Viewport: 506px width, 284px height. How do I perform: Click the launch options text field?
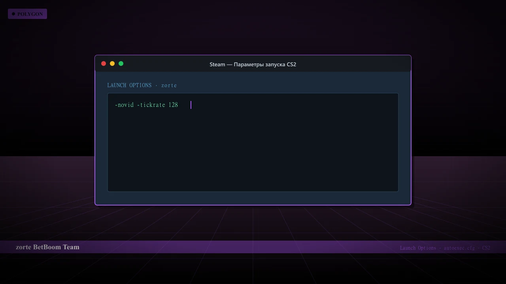point(253,142)
